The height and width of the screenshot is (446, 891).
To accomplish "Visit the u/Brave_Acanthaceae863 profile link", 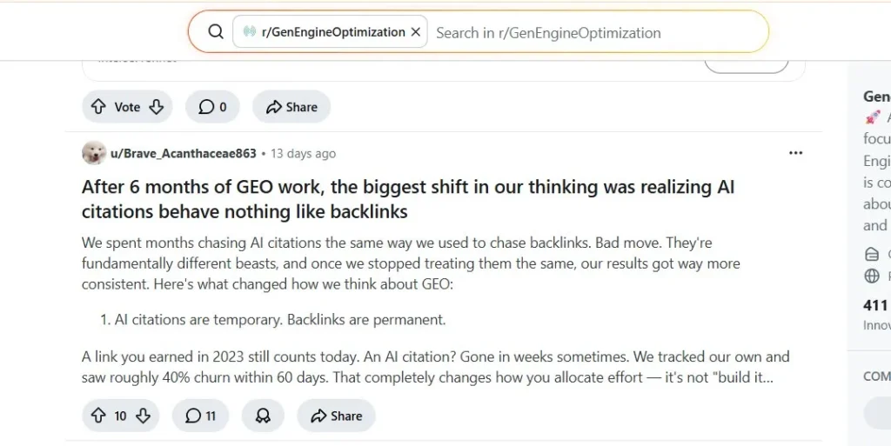I will [183, 154].
